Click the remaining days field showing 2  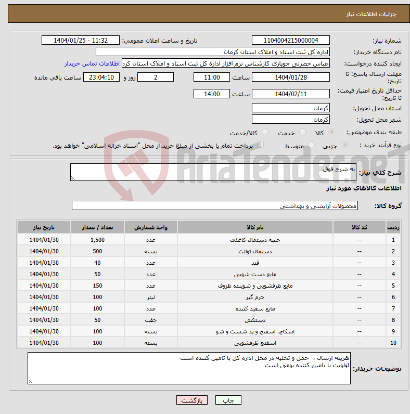pos(156,77)
